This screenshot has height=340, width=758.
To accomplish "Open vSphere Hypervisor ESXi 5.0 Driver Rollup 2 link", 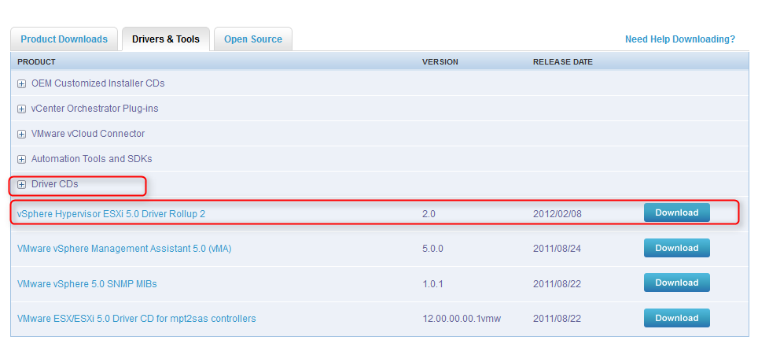I will [x=111, y=214].
